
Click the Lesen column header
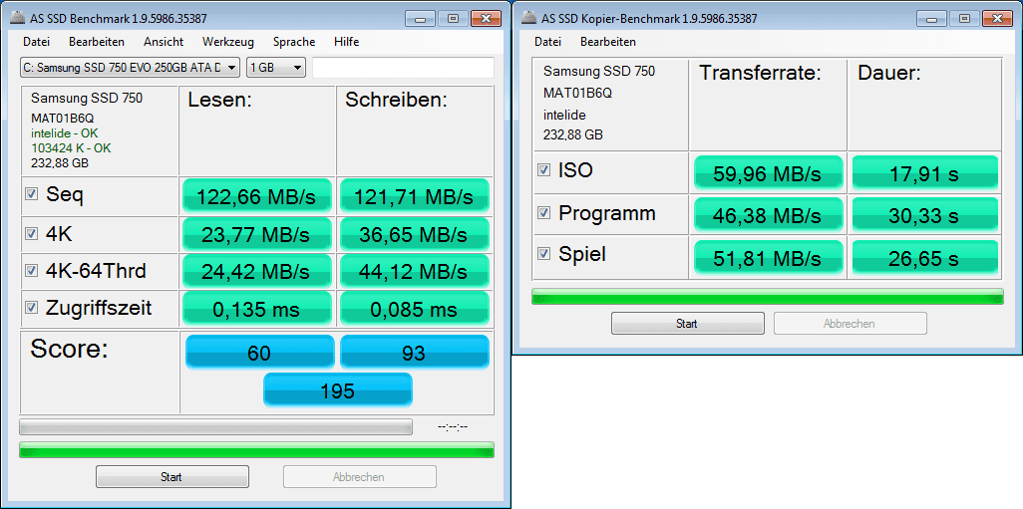[x=220, y=101]
